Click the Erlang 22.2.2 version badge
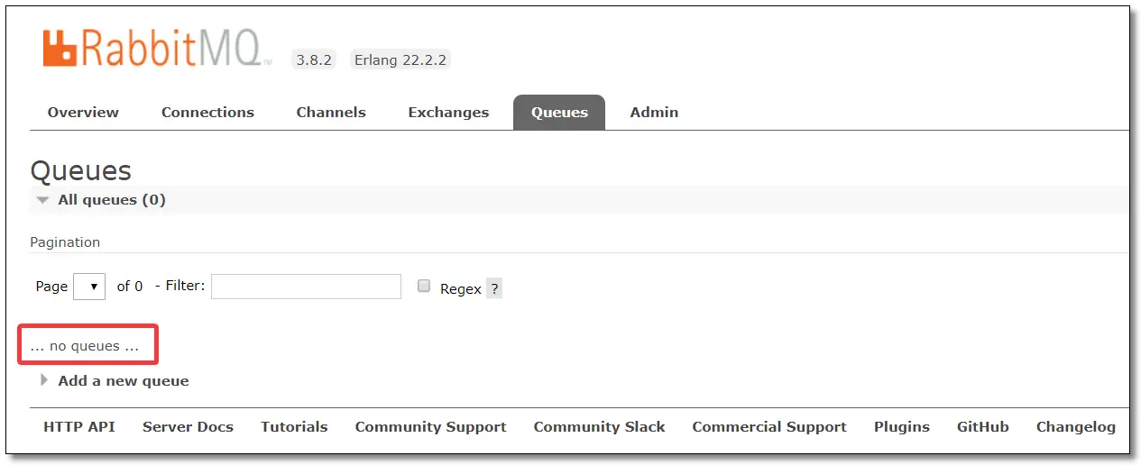The width and height of the screenshot is (1141, 465). (x=400, y=60)
